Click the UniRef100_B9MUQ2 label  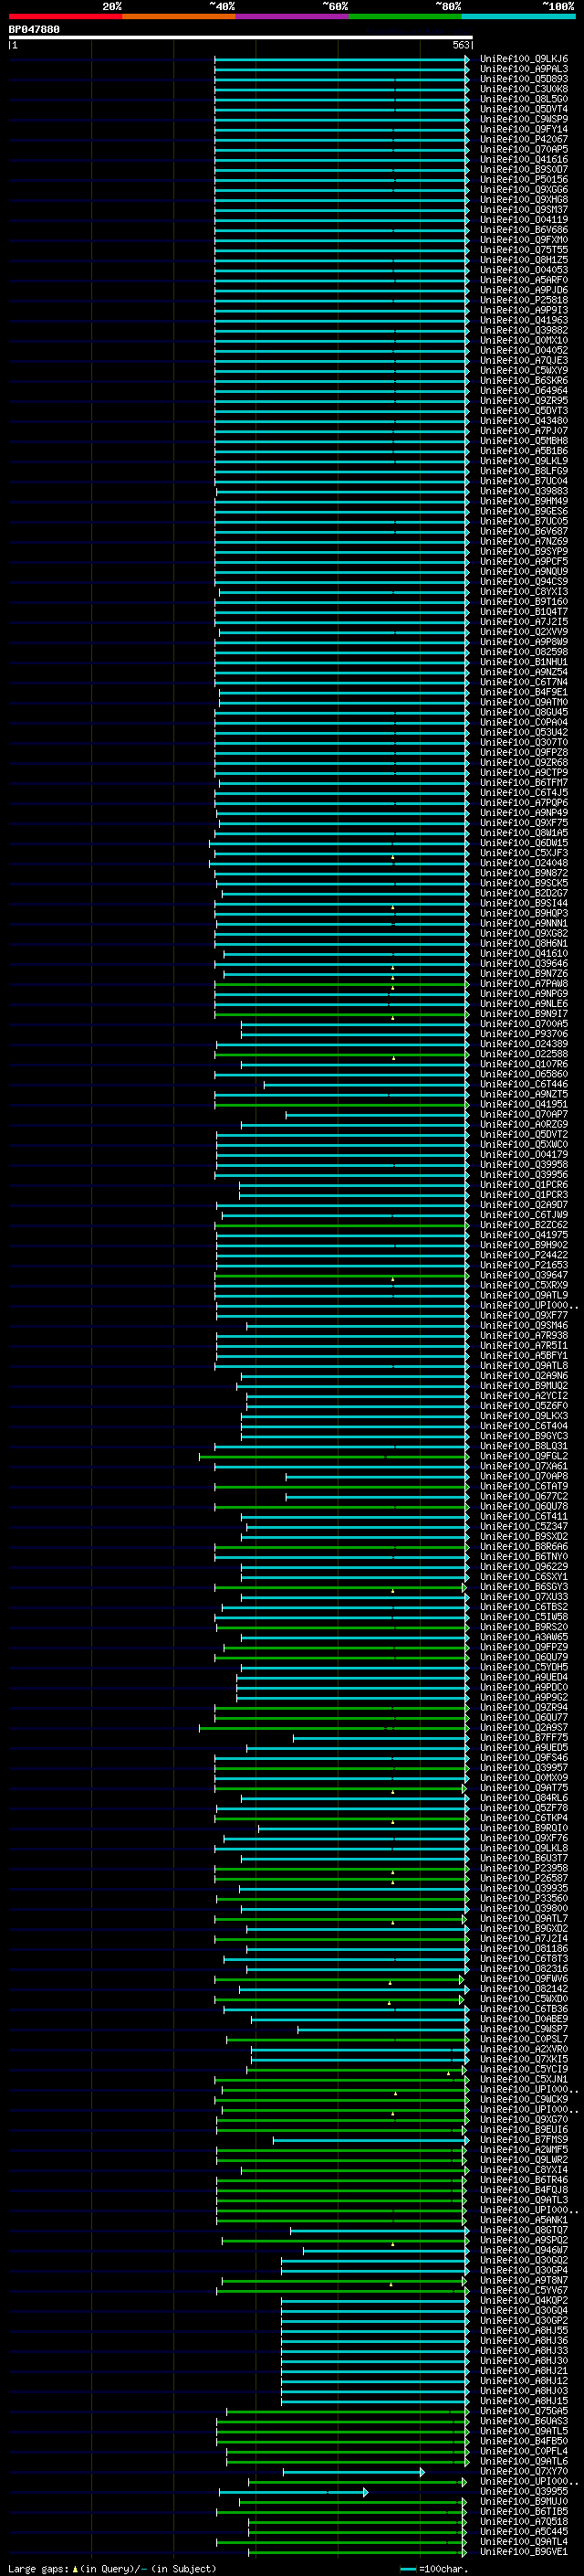[524, 1386]
